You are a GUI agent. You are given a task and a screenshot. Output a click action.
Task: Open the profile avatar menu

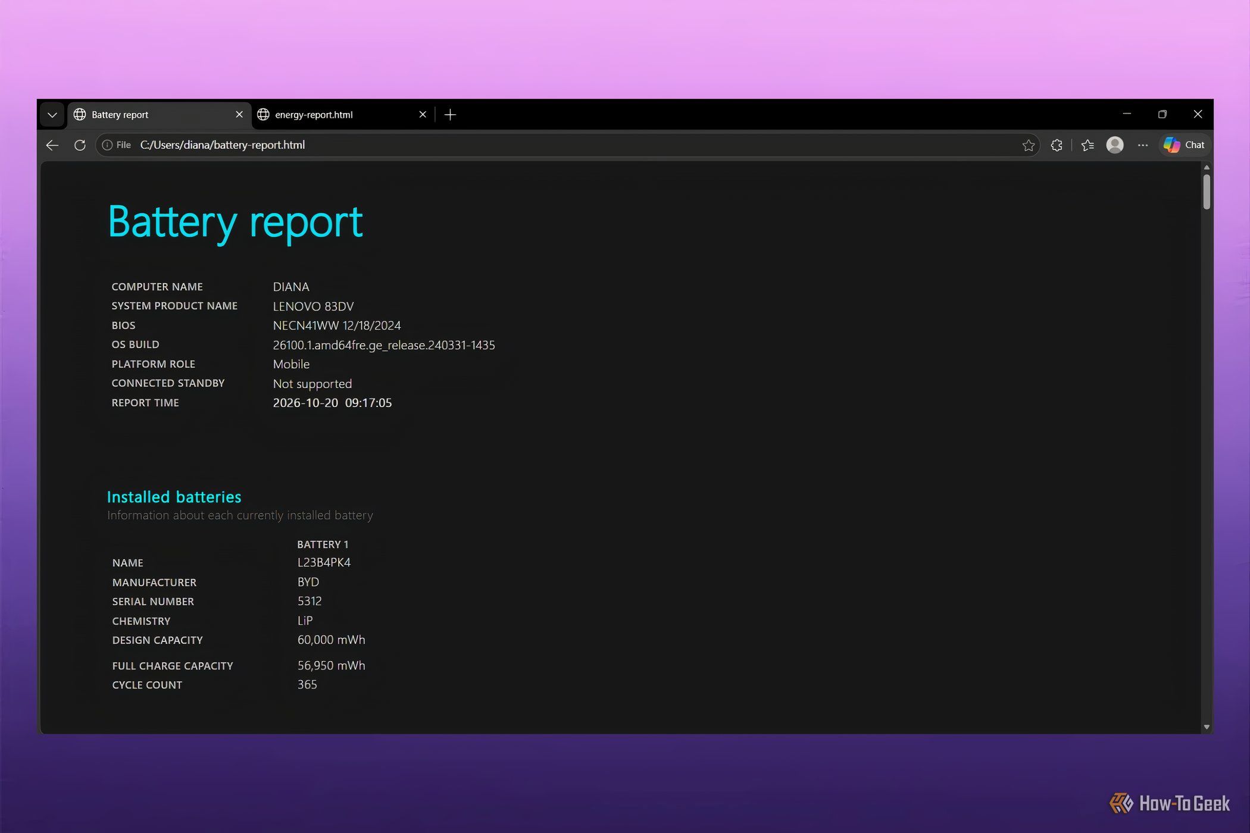(1115, 145)
